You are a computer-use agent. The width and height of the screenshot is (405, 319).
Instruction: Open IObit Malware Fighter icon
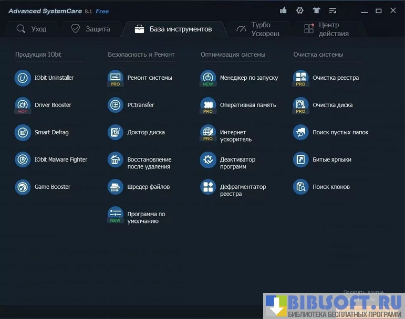pos(23,159)
